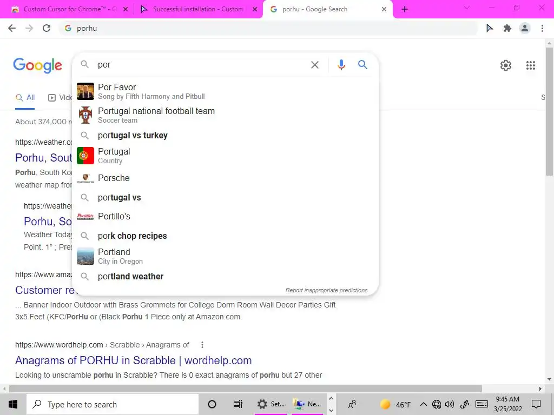
Task: Open the People icon in taskbar
Action: click(x=352, y=404)
